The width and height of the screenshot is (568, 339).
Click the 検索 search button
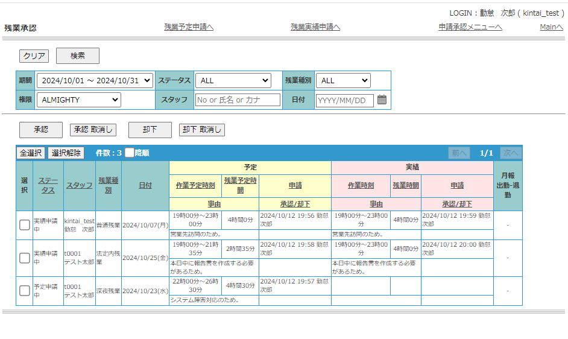coord(78,56)
